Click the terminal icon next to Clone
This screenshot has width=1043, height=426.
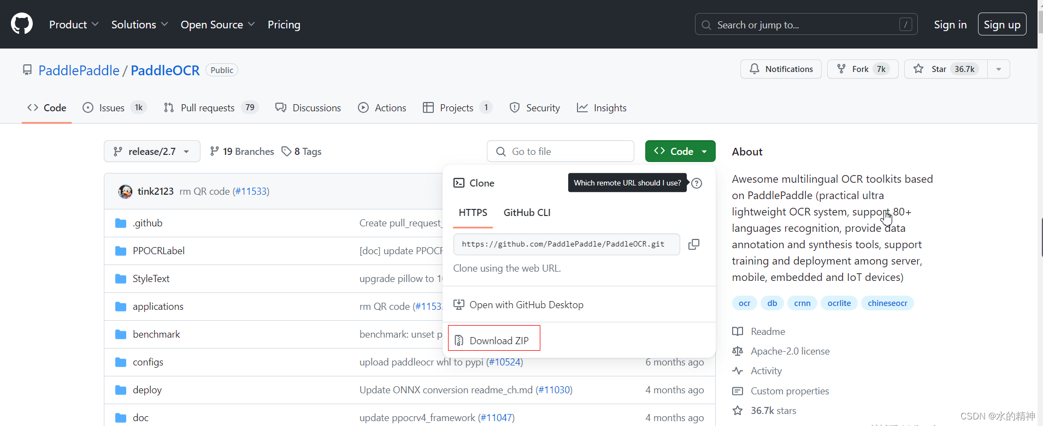459,183
